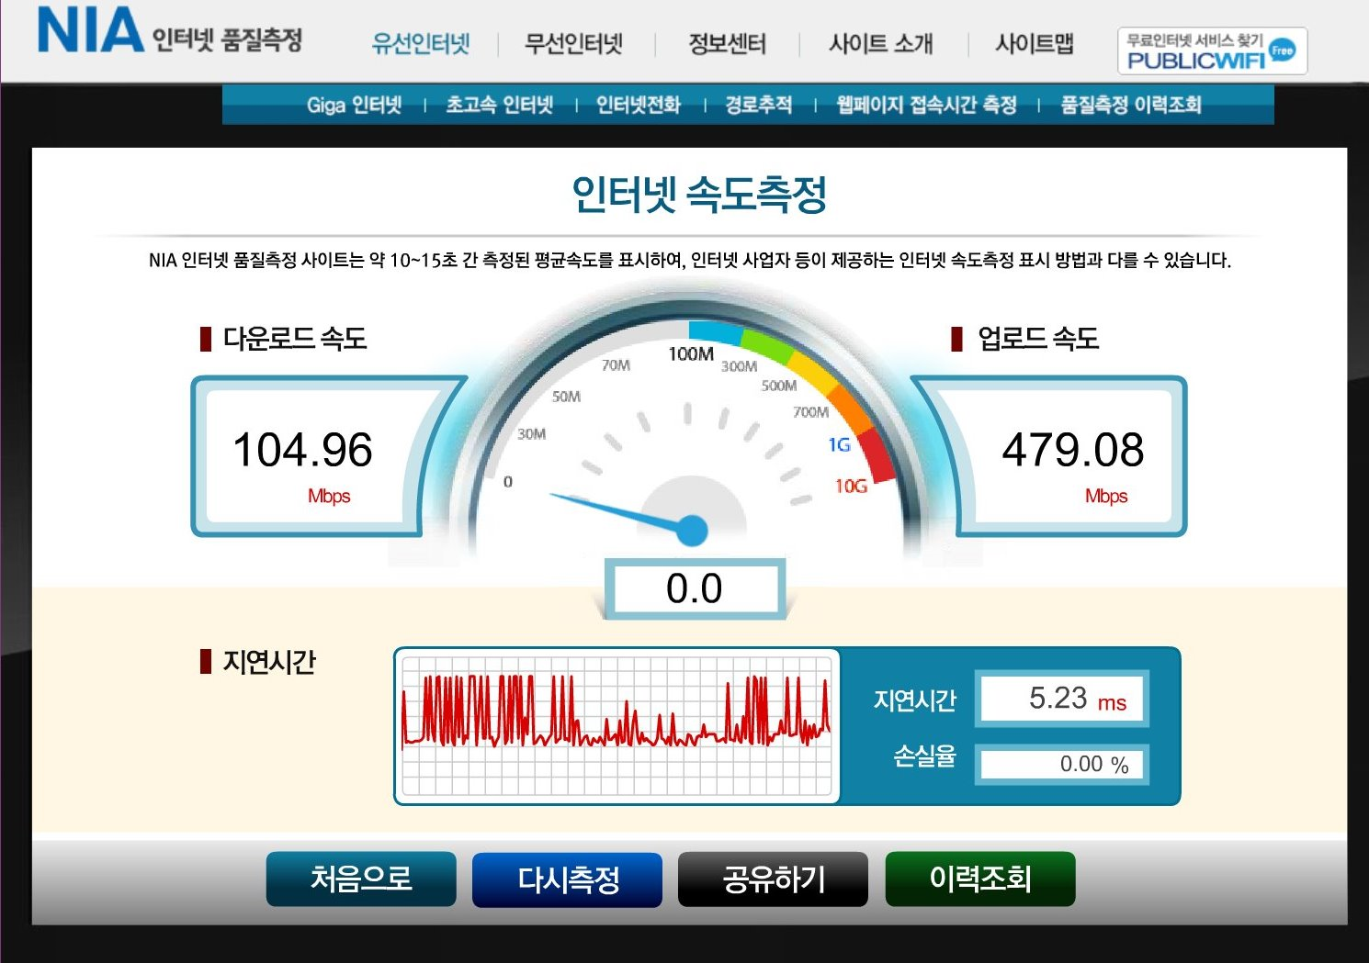Click the speedometer needle hub
This screenshot has width=1369, height=963.
coord(692,530)
